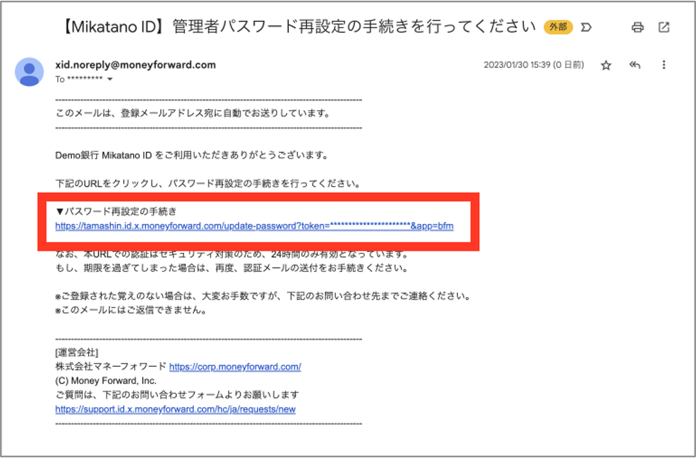Click the line ご質問は、下記のお問い合わせフォーム
This screenshot has width=696, height=458.
click(177, 394)
